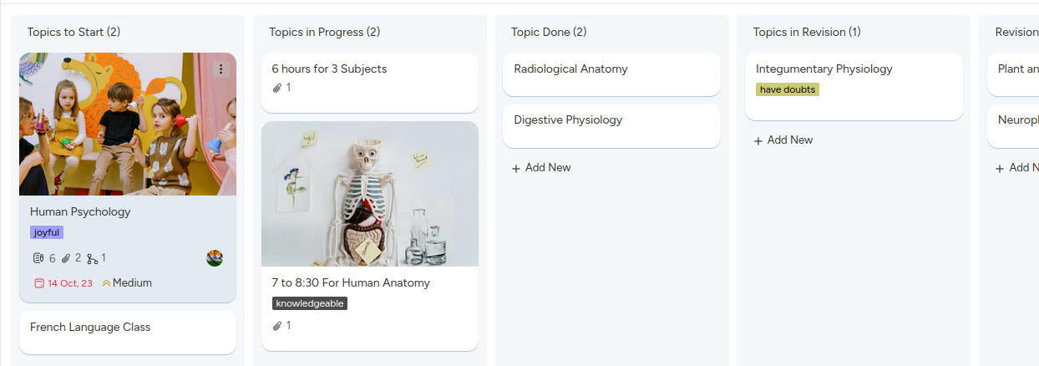
Task: Click attachment paperclip on Human Psychology card
Action: pyautogui.click(x=66, y=258)
